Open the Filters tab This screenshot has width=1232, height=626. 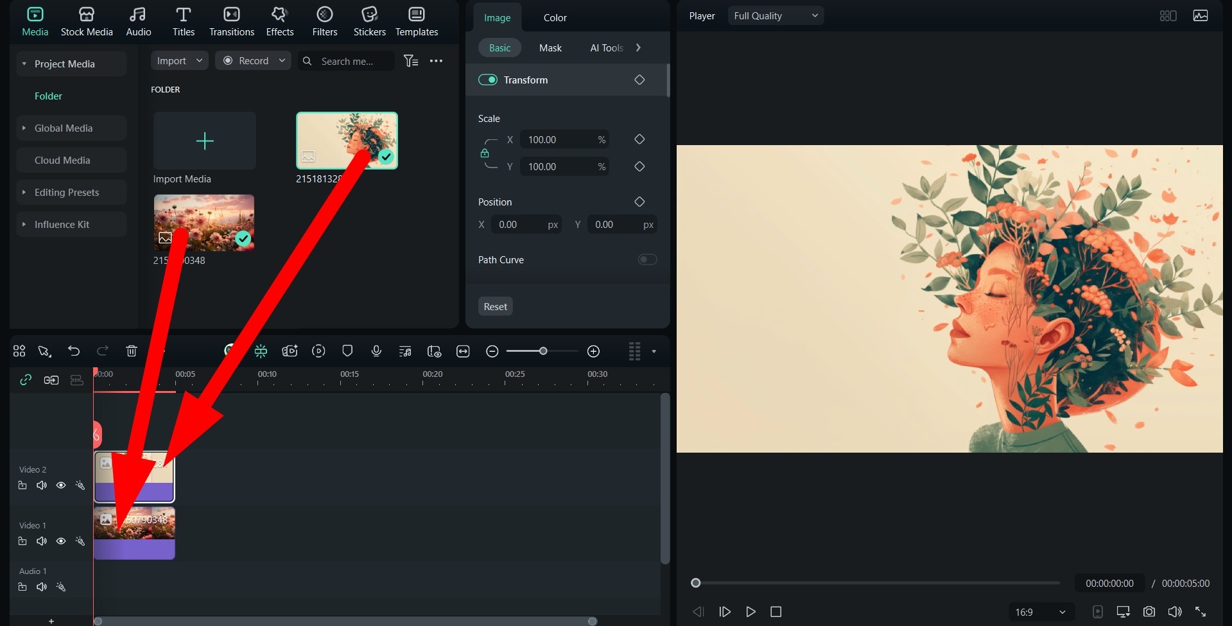click(x=325, y=22)
